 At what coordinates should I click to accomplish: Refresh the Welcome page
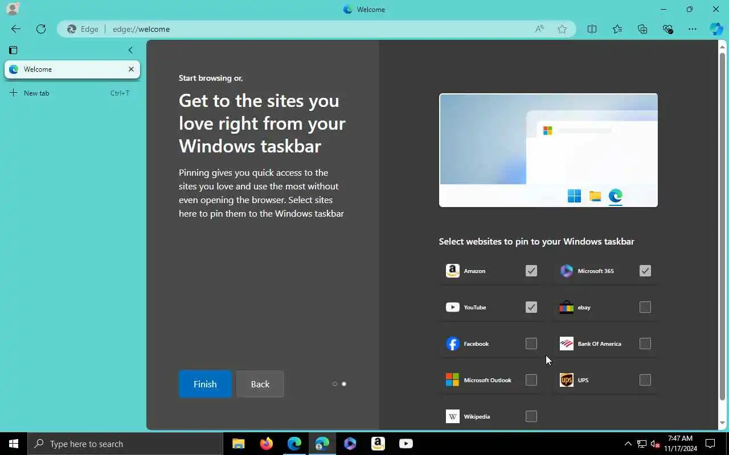pyautogui.click(x=41, y=29)
